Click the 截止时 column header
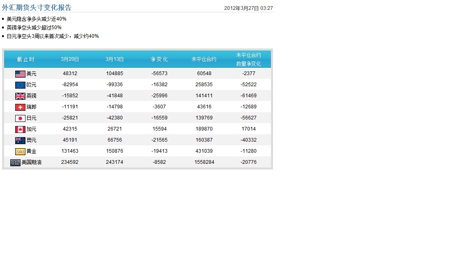 pos(25,59)
